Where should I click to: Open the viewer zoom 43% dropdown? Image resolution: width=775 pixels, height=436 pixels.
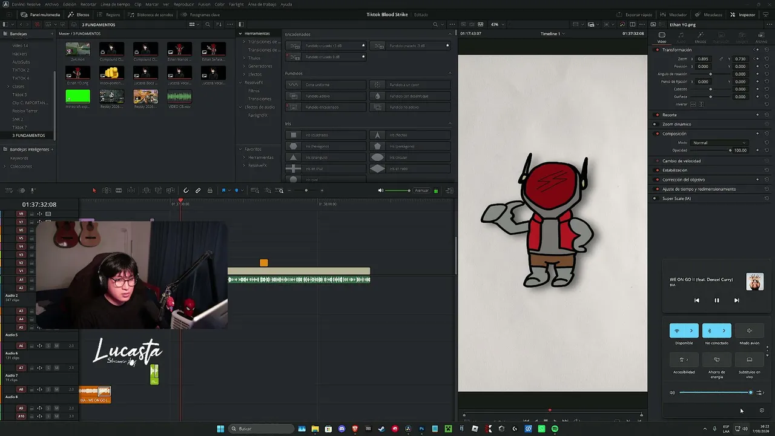click(x=497, y=25)
